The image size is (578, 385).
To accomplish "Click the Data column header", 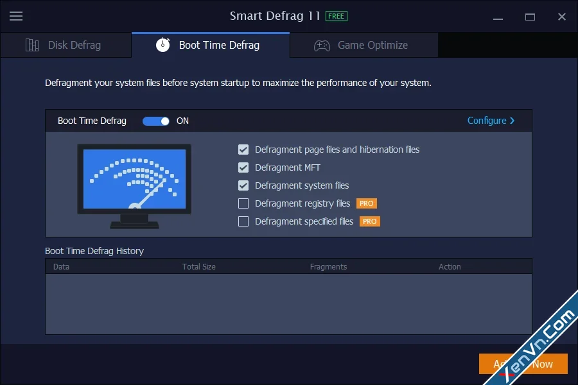I will (61, 267).
